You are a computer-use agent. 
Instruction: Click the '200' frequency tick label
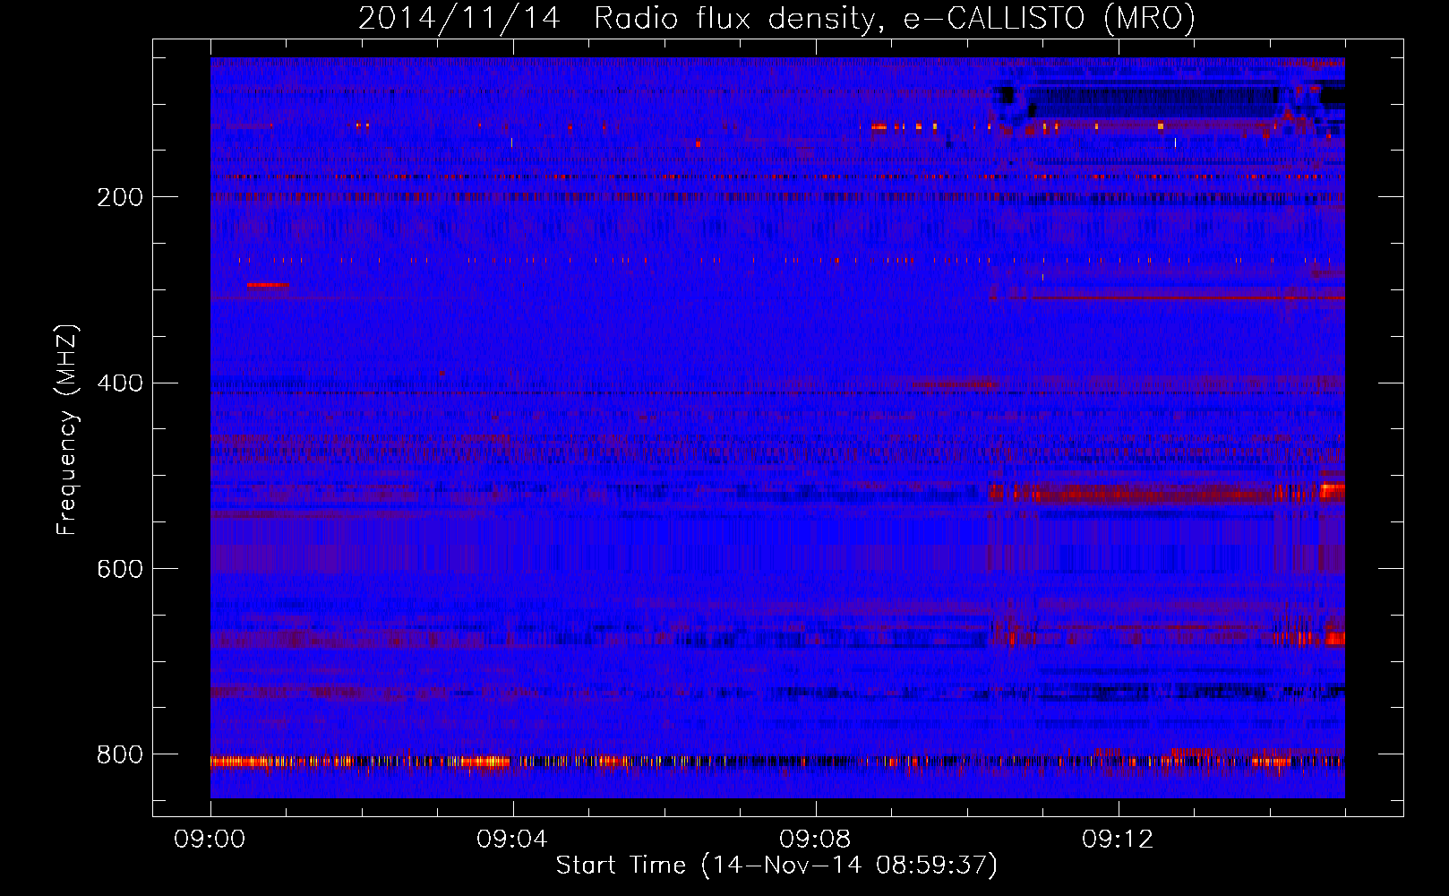click(x=120, y=197)
